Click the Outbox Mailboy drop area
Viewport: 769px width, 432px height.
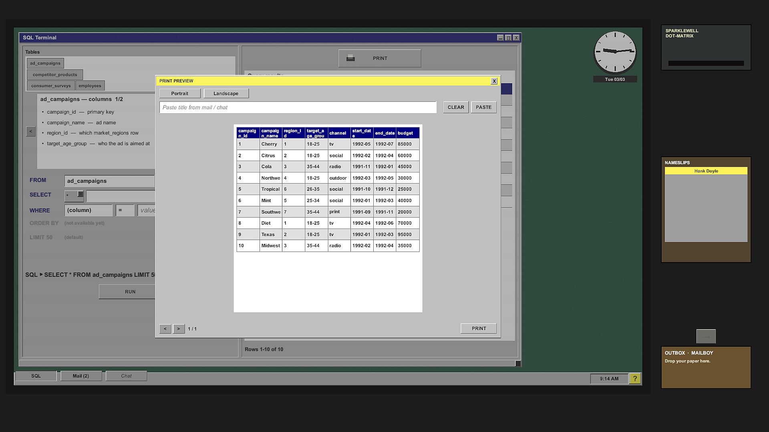706,367
